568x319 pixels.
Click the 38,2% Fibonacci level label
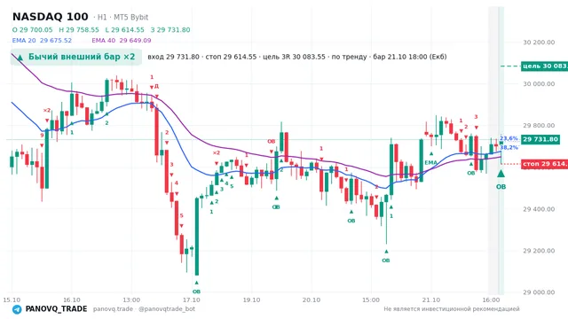pyautogui.click(x=509, y=148)
